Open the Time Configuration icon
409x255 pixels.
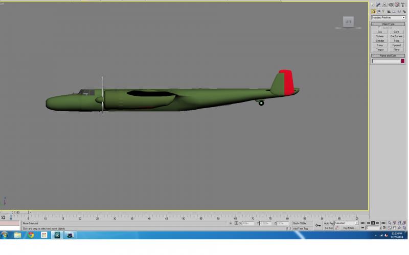(x=384, y=227)
